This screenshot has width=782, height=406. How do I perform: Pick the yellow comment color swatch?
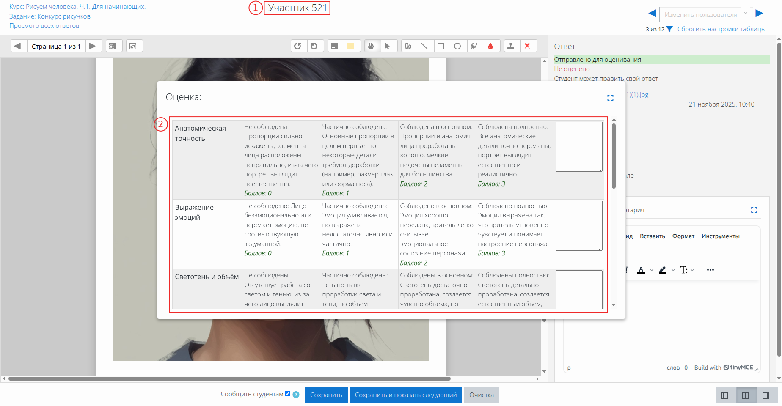tap(351, 46)
